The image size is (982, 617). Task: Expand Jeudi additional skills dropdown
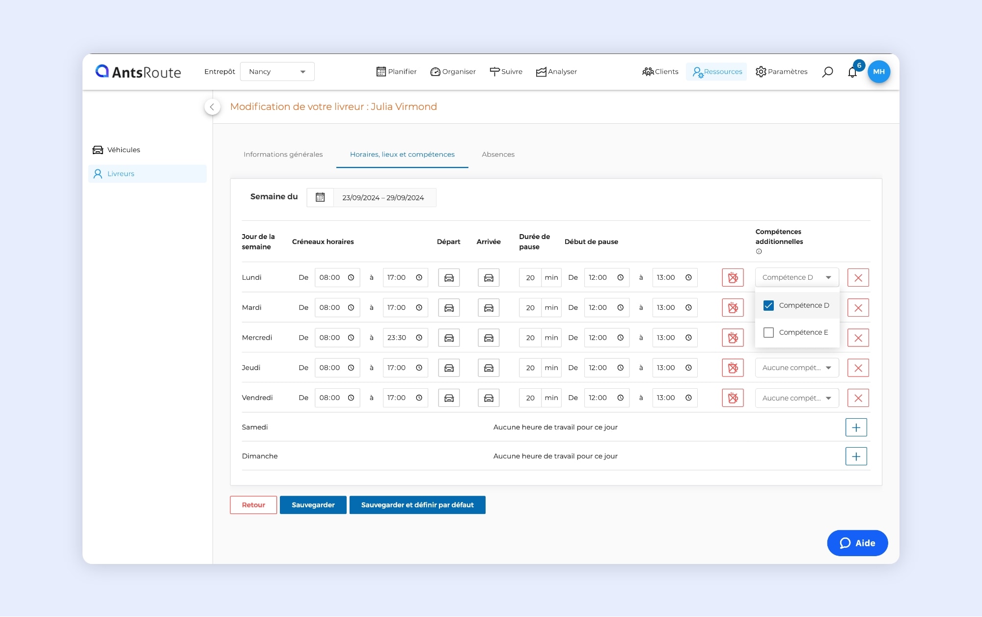click(796, 368)
